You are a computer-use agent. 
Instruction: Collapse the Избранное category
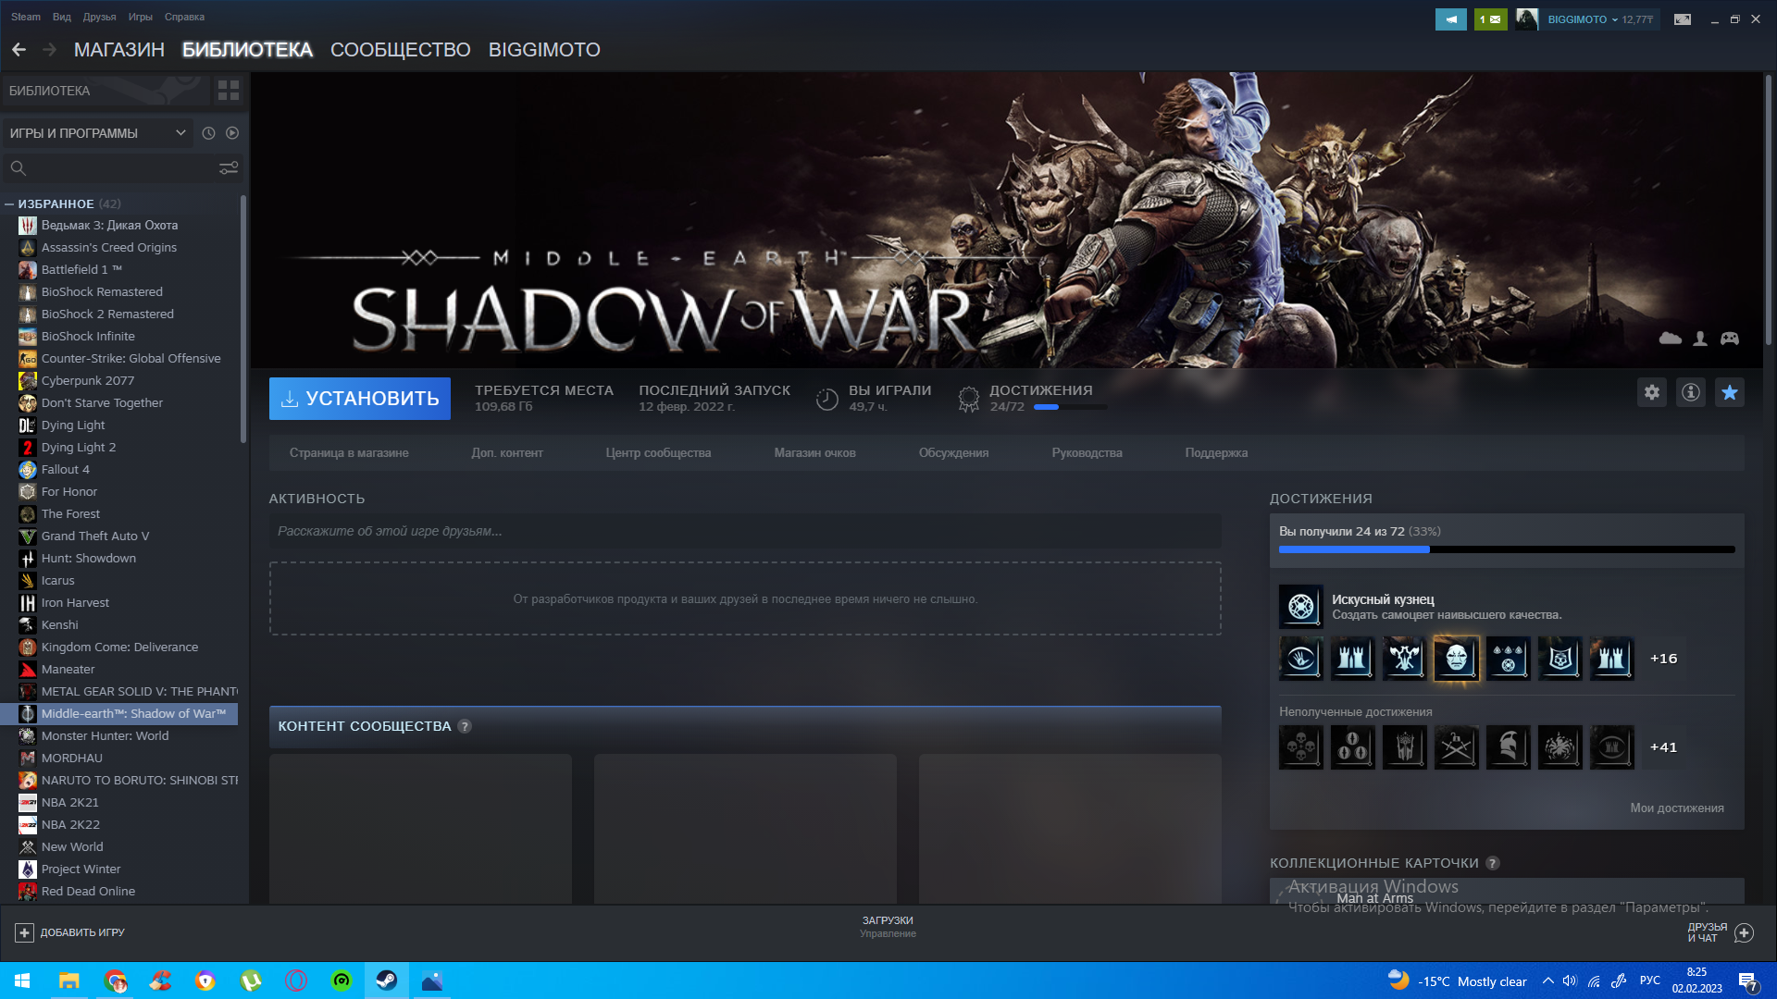point(9,204)
